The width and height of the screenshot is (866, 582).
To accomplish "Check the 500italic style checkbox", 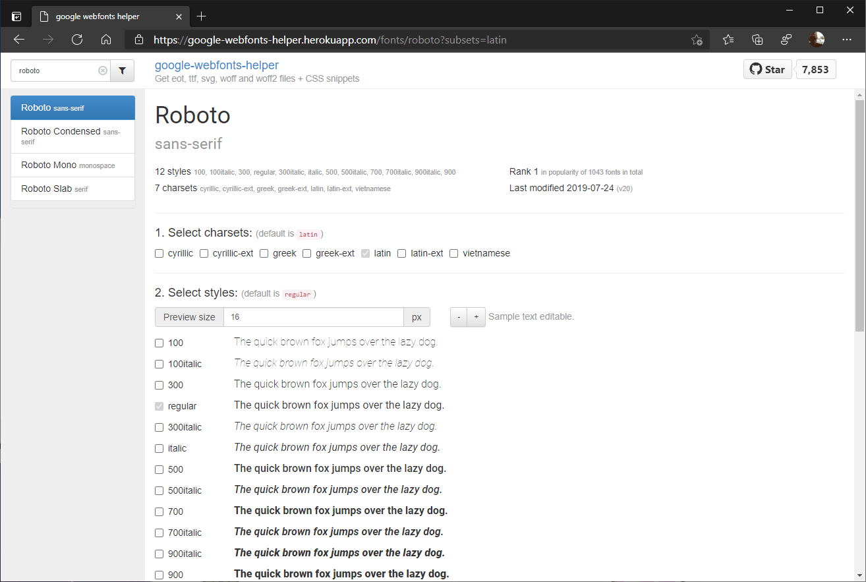I will pos(159,490).
